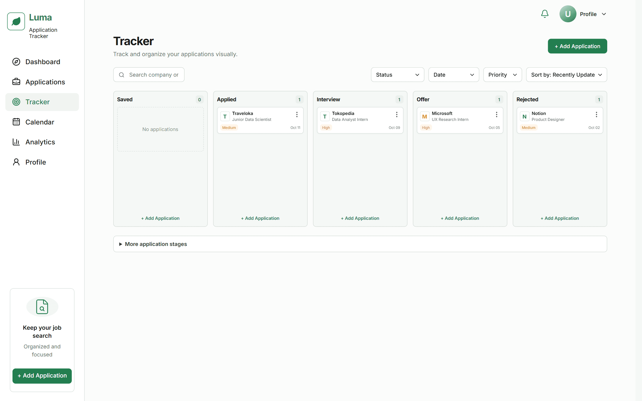Click the Applications briefcase icon

tap(16, 82)
